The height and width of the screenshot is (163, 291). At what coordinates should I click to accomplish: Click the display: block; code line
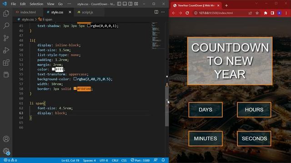click(52, 113)
